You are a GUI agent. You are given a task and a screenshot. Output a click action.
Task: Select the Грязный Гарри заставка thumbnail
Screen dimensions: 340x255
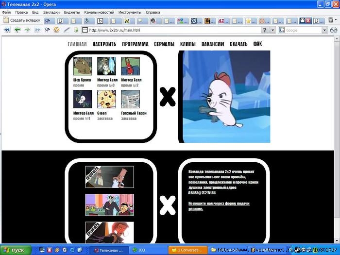tap(130, 99)
